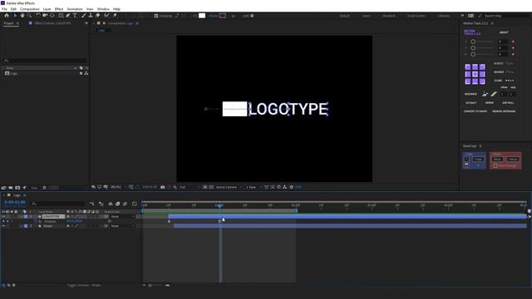Screen dimensions: 532x299
Task: Toggle the first red keyframe dot in Motion Tools
Action: (x=513, y=42)
